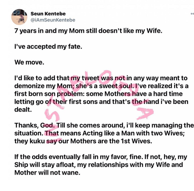Click the words "Thanks, God."
The height and width of the screenshot is (191, 194).
[x=34, y=125]
